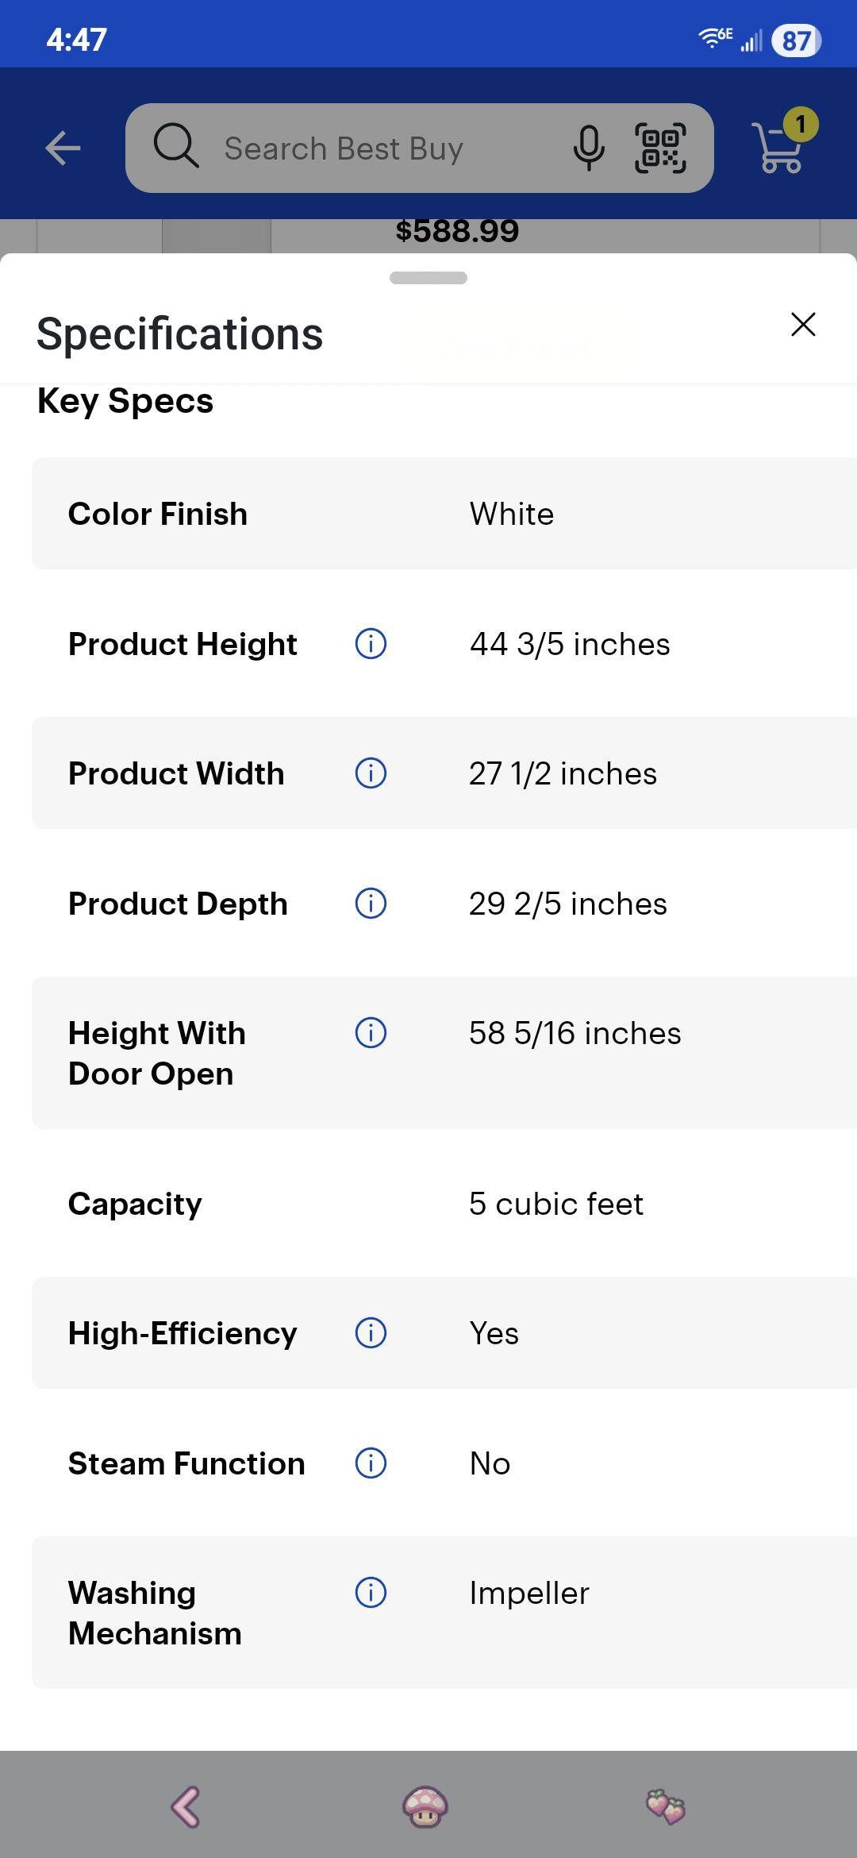857x1858 pixels.
Task: Show info for Product Depth
Action: pos(371,903)
